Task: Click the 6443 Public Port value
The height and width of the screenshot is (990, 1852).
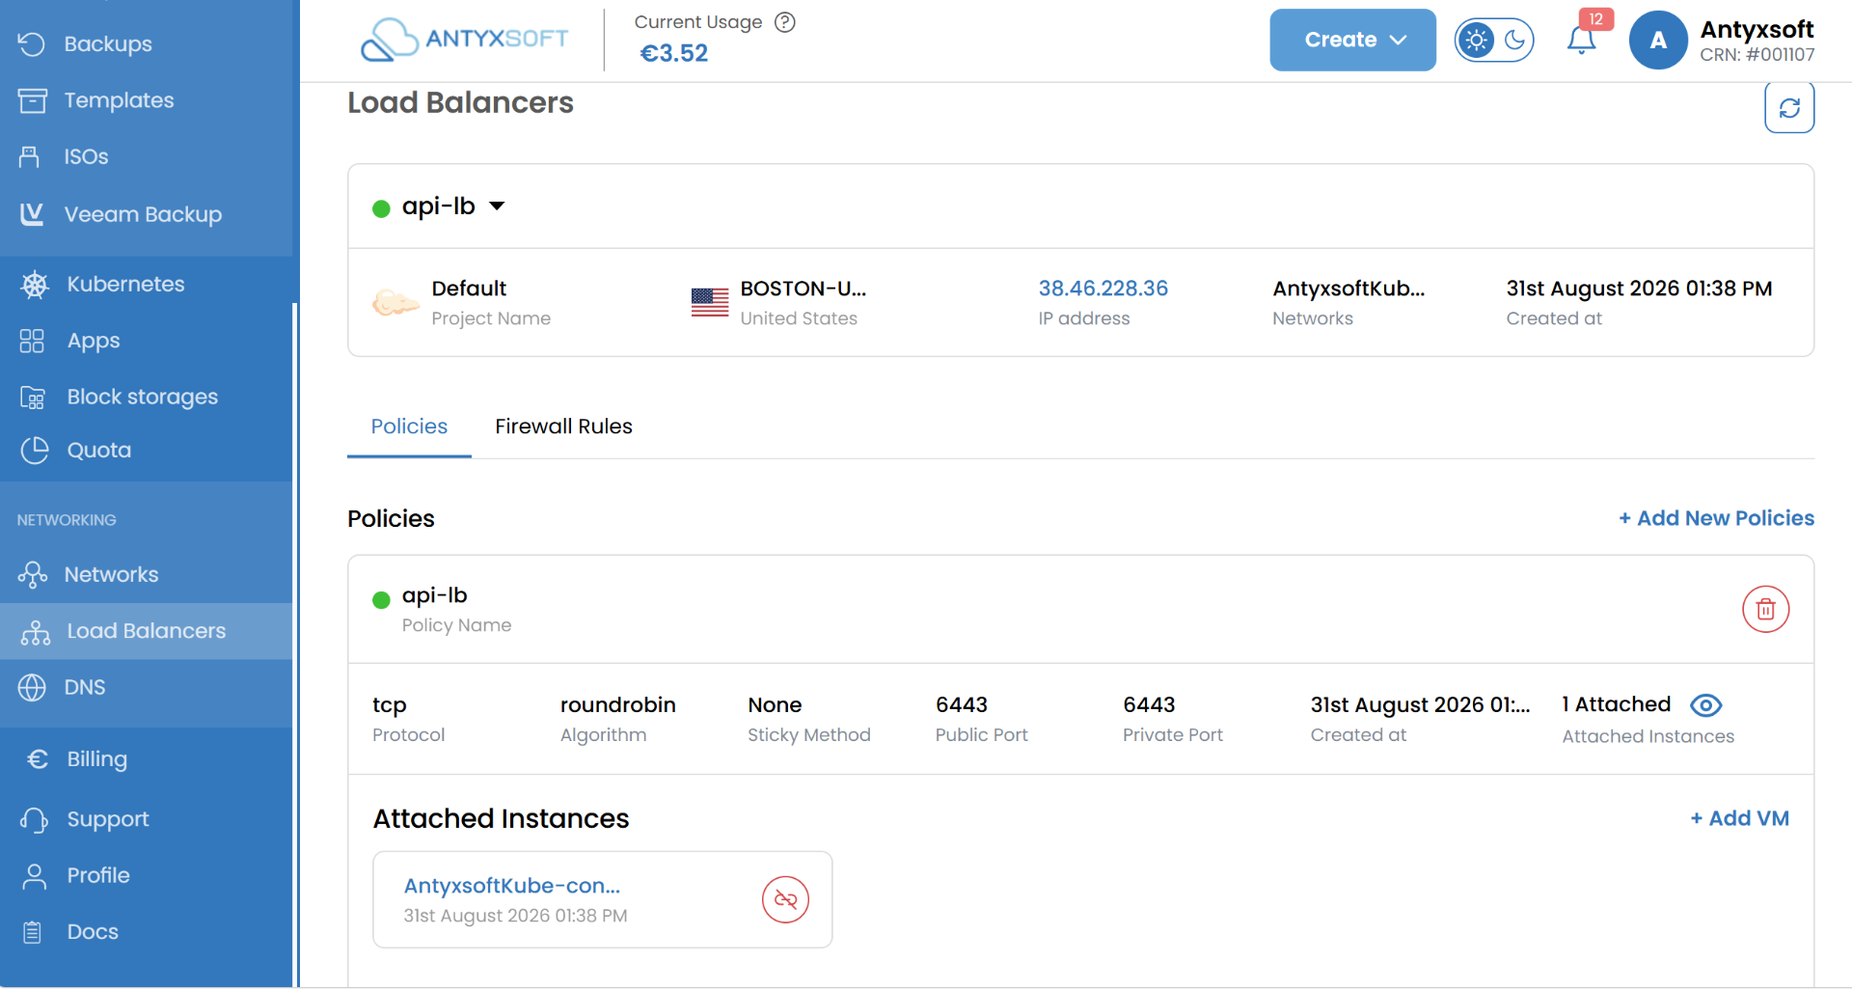Action: 962,705
